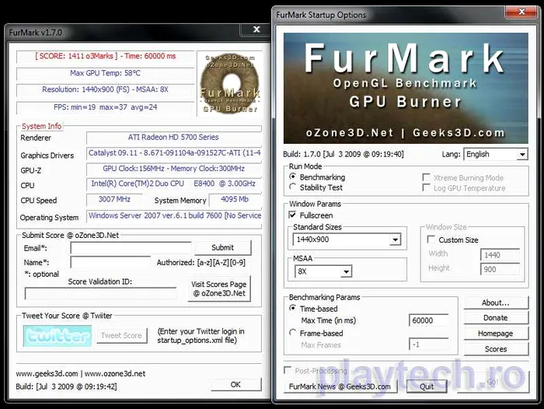Click the Twitter logo in score window
Image resolution: width=544 pixels, height=409 pixels.
[58, 336]
